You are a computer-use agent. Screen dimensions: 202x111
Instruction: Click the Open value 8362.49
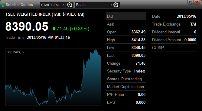tap(138, 32)
